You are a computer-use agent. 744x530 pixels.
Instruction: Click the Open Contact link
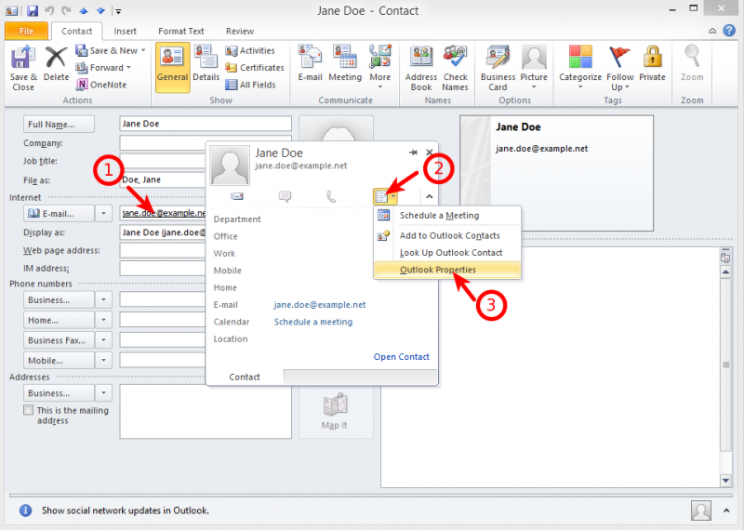tap(402, 357)
